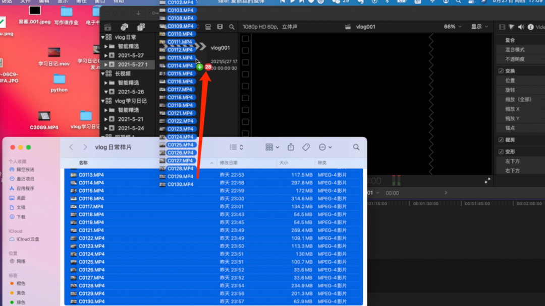Open 桌面 in the Finder sidebar

pyautogui.click(x=17, y=198)
